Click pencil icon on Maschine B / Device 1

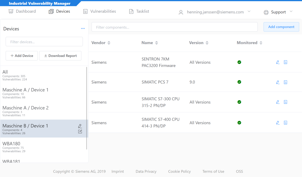pyautogui.click(x=80, y=126)
